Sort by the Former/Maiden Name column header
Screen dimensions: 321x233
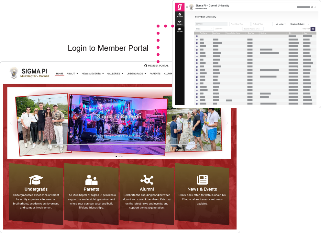coord(236,33)
